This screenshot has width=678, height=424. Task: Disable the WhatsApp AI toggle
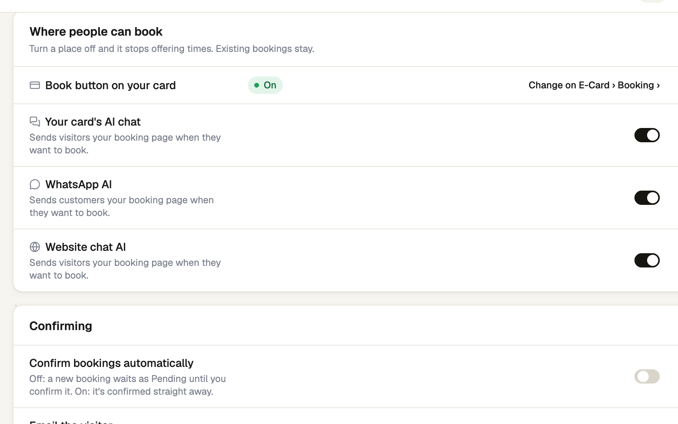click(x=647, y=198)
